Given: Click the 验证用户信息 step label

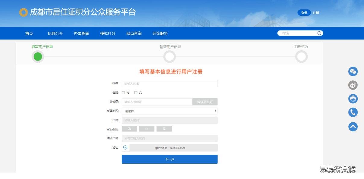Looking at the screenshot, I should 170,47.
